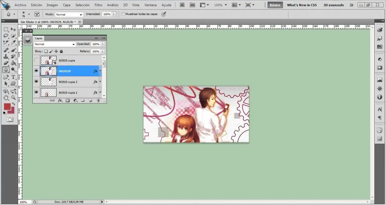Viewport: 386px width, 205px height.
Task: Click the tablet pressure icon in options bar
Action: pos(164,14)
